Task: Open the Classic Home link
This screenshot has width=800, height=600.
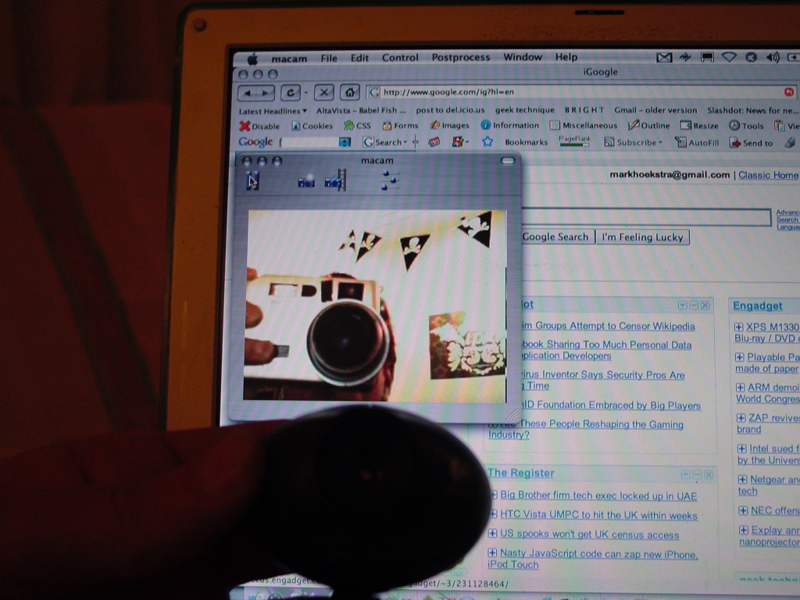Action: click(x=769, y=175)
